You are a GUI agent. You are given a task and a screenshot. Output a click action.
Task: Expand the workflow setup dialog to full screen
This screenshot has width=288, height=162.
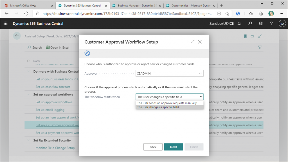(x=192, y=42)
